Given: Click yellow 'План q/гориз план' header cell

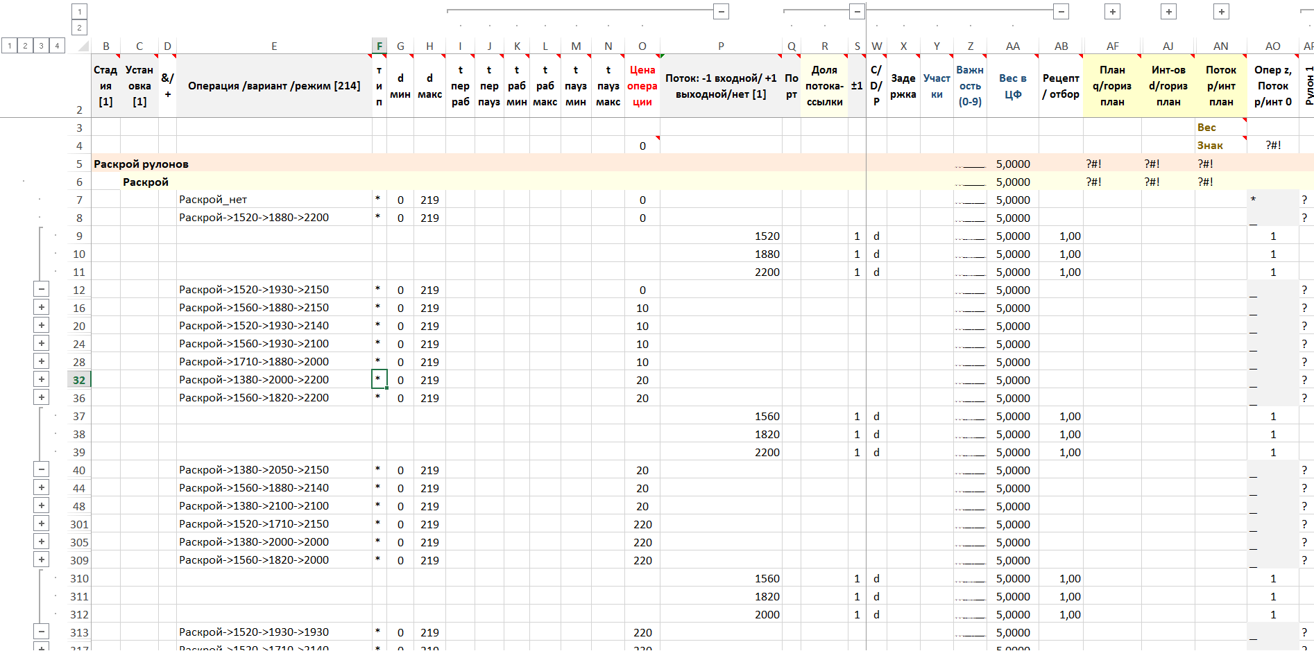Looking at the screenshot, I should click(x=1111, y=86).
